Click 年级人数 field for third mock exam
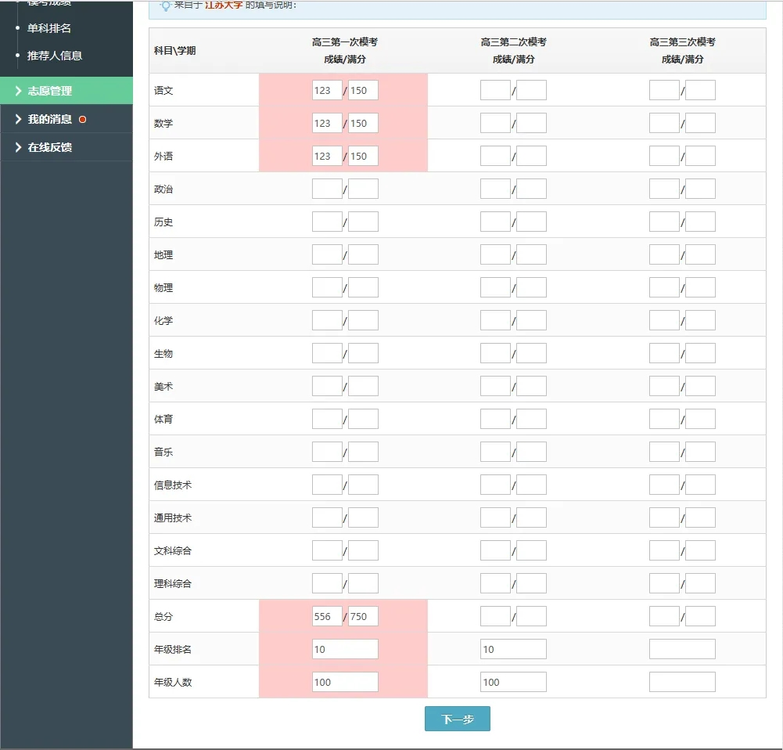The height and width of the screenshot is (750, 783). (682, 682)
